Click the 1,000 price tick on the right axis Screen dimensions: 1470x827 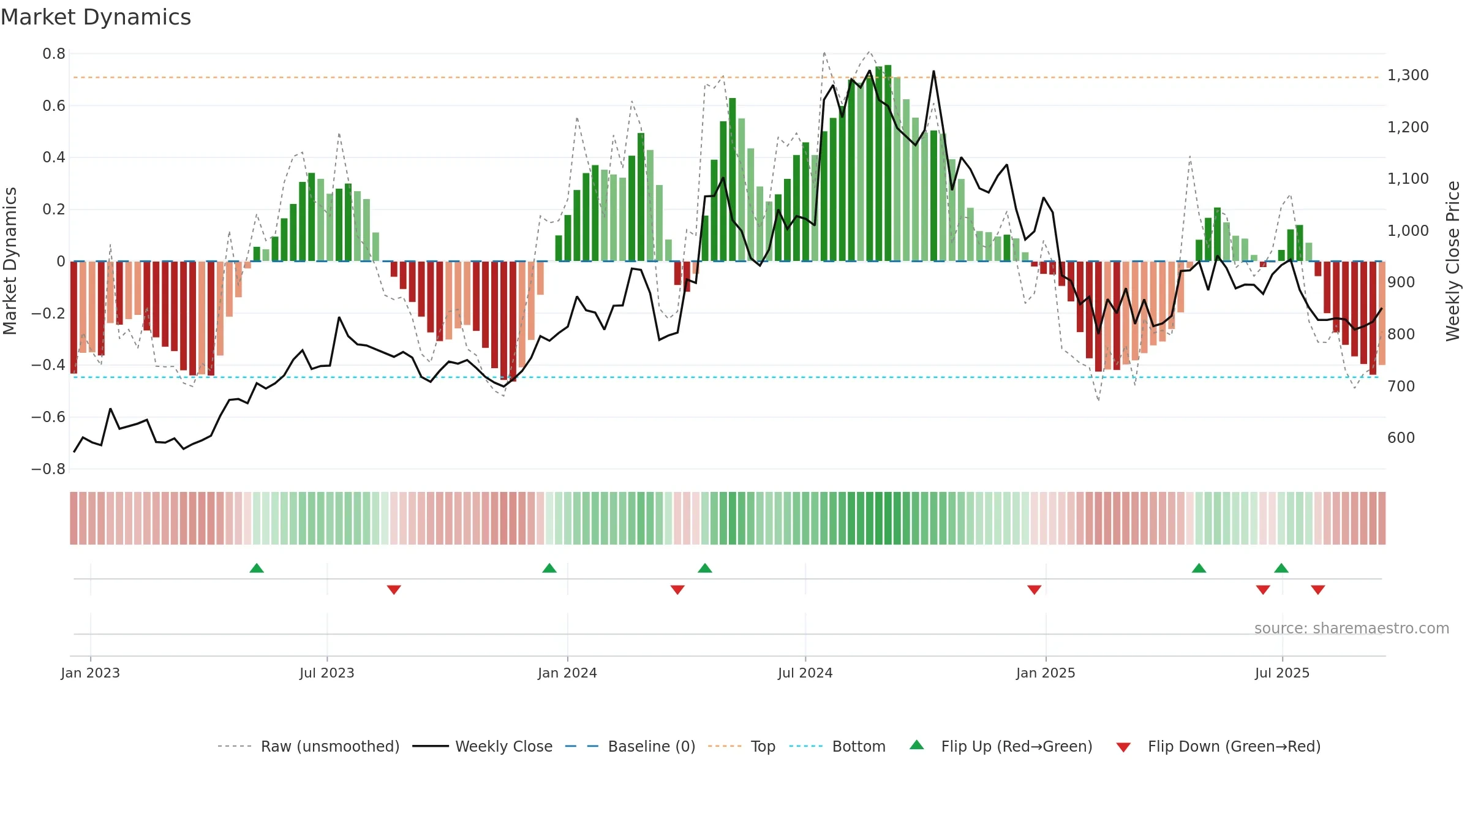(1408, 231)
